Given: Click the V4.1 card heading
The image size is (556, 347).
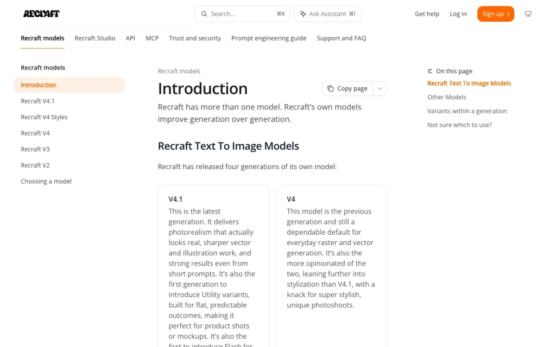Looking at the screenshot, I should tap(175, 199).
